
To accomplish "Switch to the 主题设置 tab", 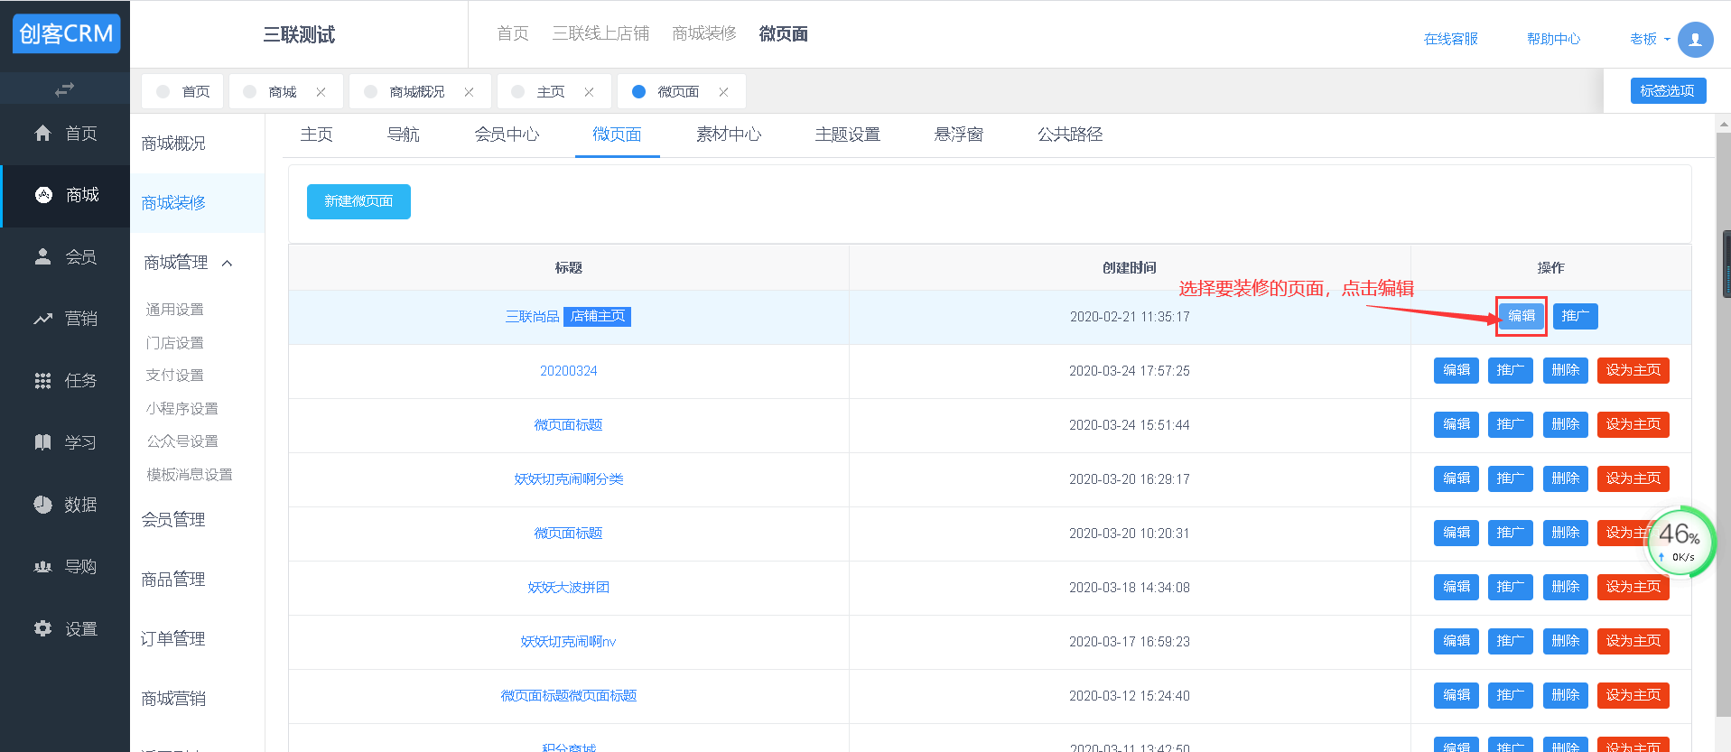I will (847, 135).
